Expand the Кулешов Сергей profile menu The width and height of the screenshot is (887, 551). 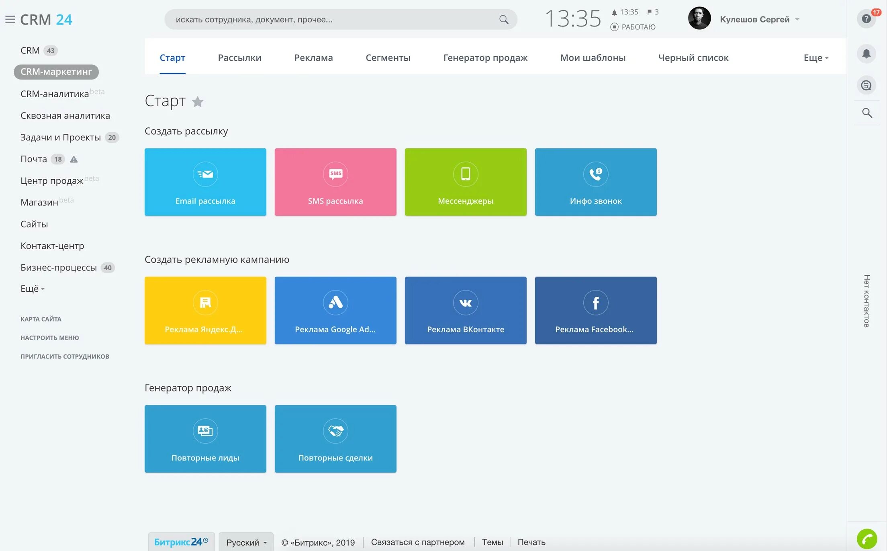click(754, 19)
